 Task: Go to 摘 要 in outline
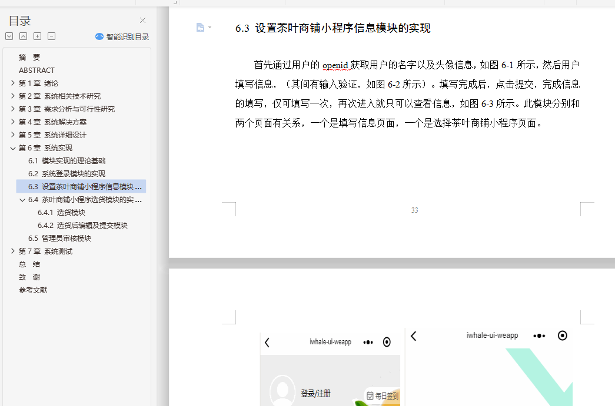pyautogui.click(x=29, y=57)
